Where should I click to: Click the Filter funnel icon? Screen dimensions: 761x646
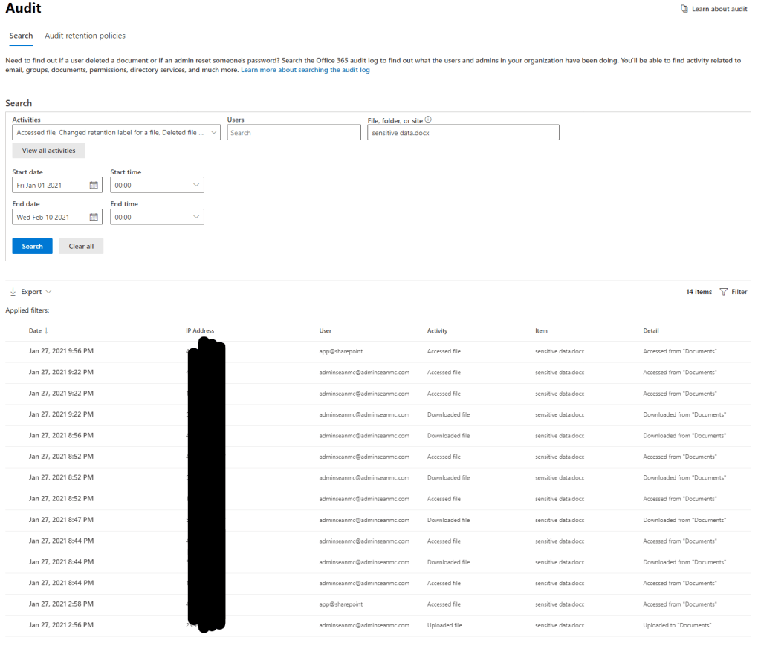pyautogui.click(x=723, y=292)
